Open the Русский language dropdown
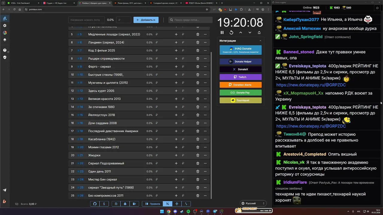The height and width of the screenshot is (215, 383). [253, 203]
